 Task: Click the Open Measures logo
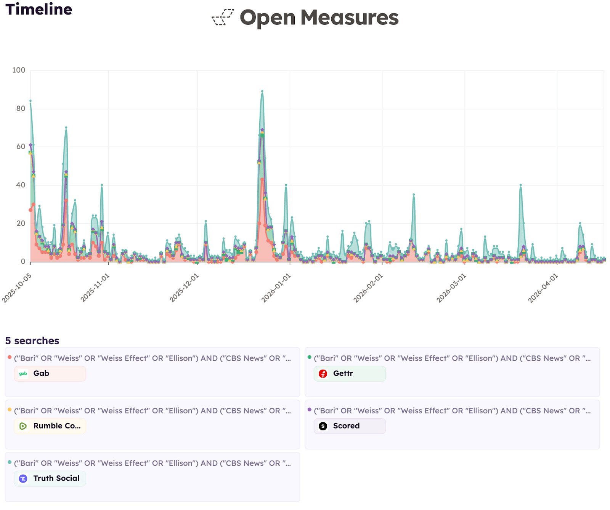coord(305,18)
